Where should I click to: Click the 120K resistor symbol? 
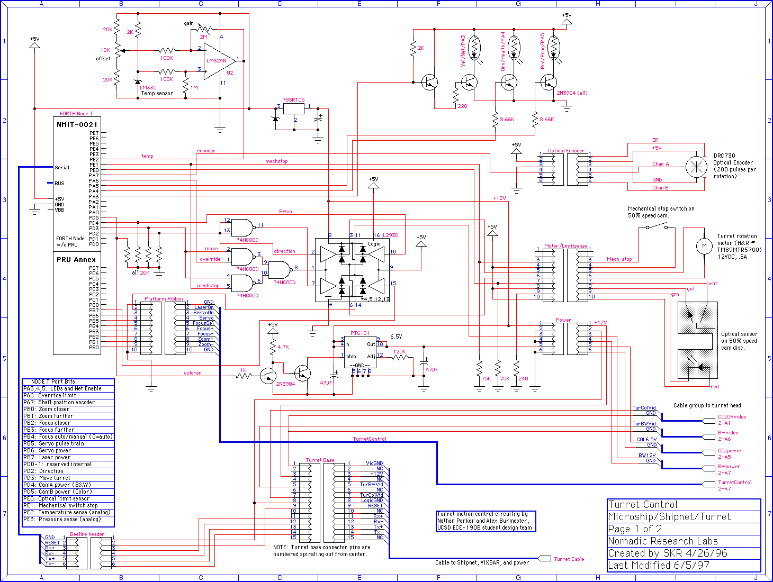point(400,357)
